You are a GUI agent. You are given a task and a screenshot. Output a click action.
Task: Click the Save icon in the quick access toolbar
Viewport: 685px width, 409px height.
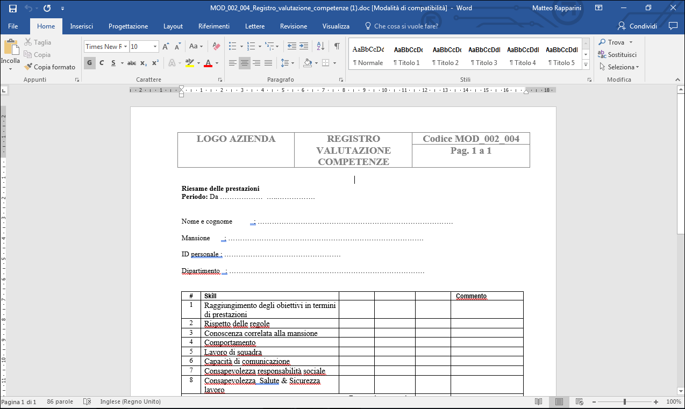(13, 8)
